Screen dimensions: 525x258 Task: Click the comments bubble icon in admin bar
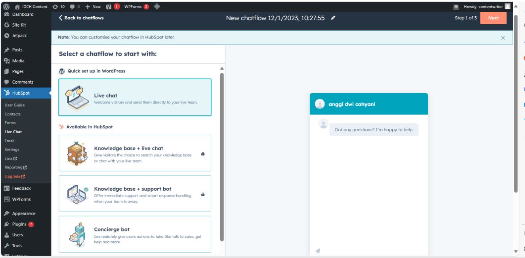[75, 6]
